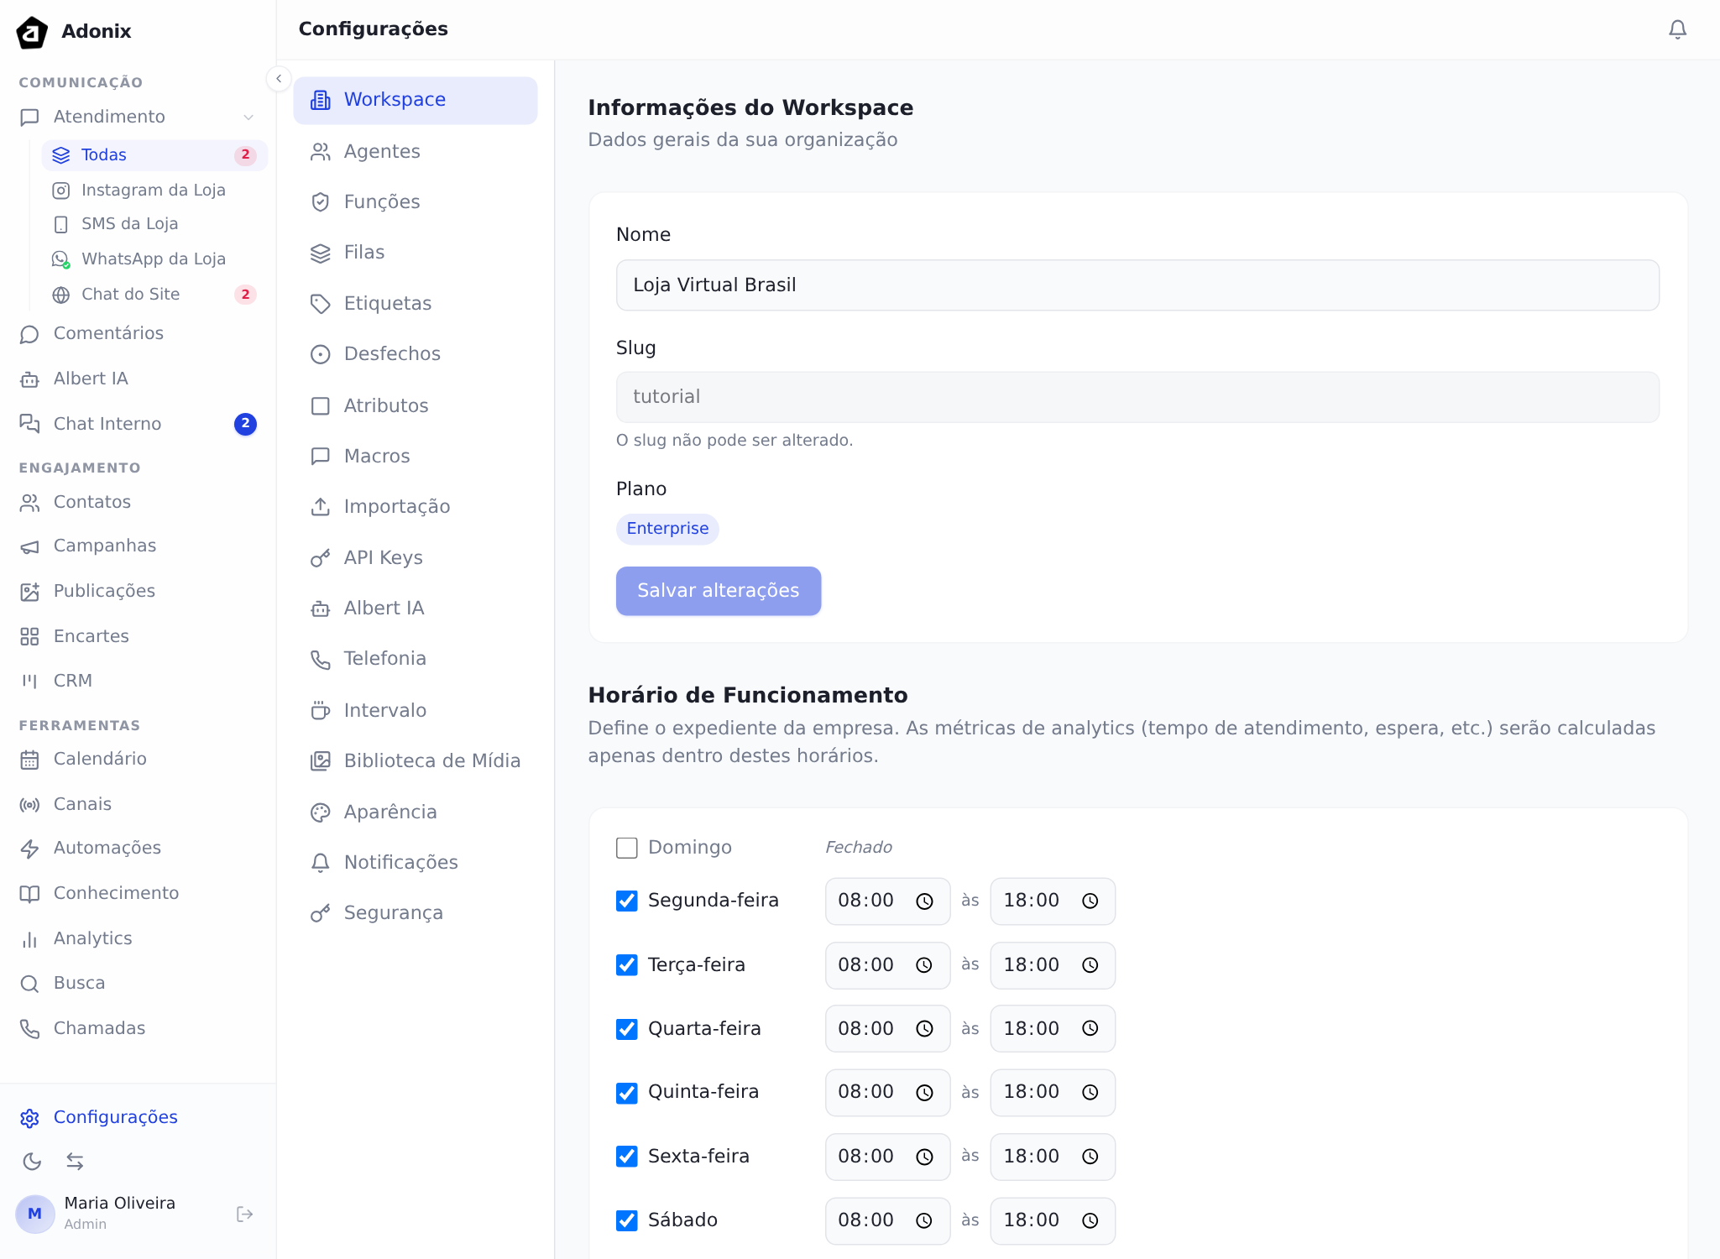Open the Importação settings tab
1720x1259 pixels.
pyautogui.click(x=416, y=507)
